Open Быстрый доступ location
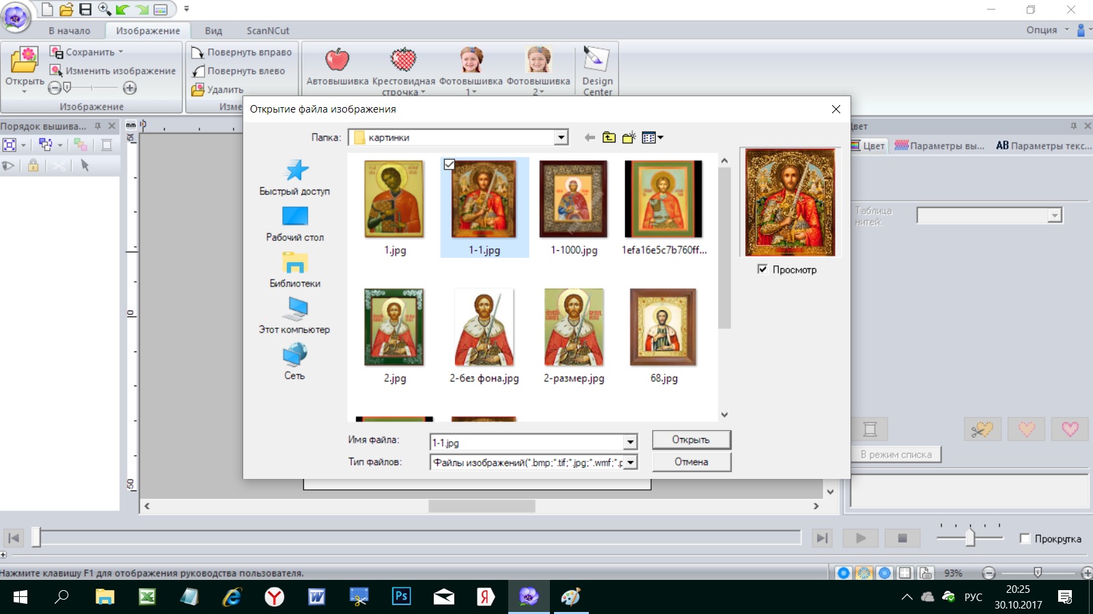 tap(294, 177)
